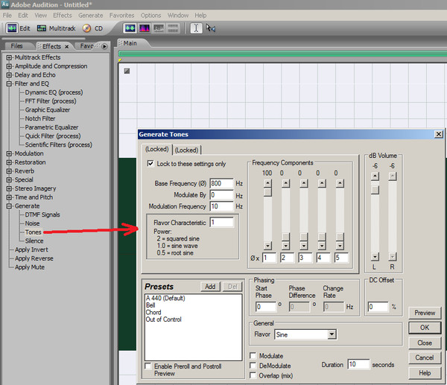Select spectral frequency display icon
Image resolution: width=447 pixels, height=385 pixels.
(x=145, y=28)
